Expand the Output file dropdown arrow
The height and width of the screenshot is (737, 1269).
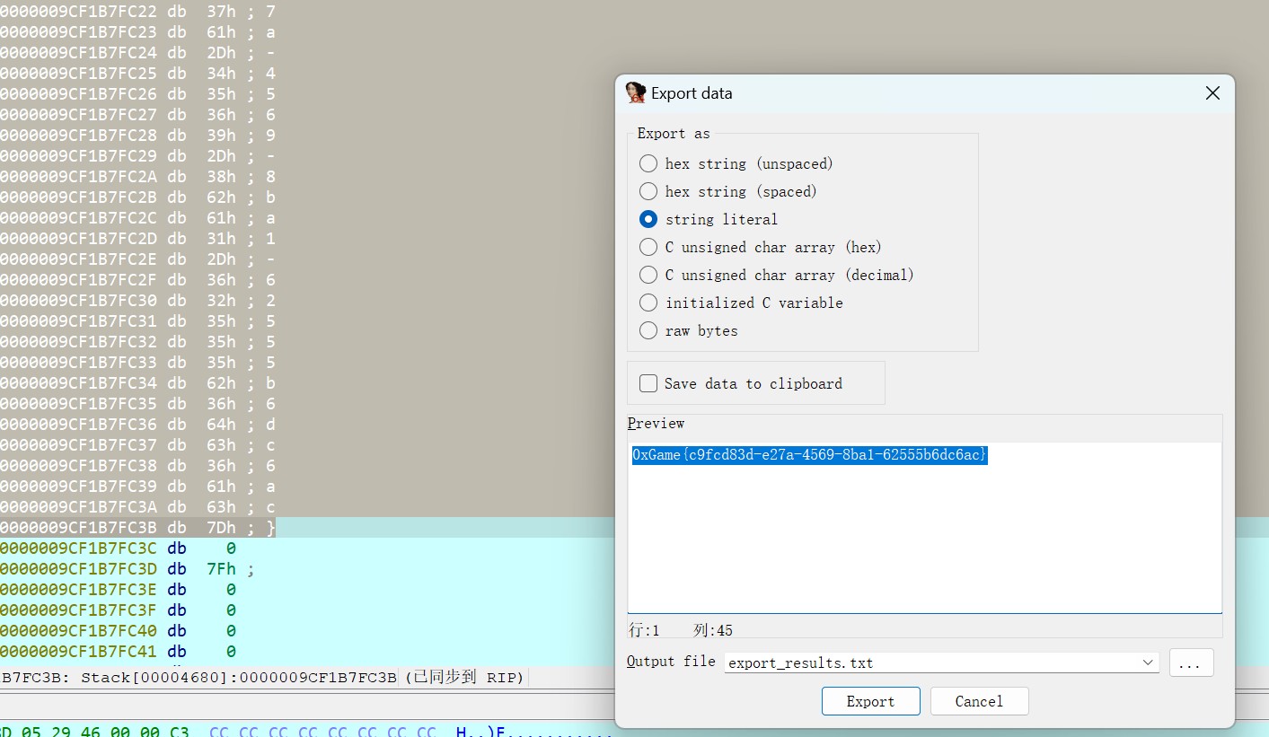point(1147,662)
